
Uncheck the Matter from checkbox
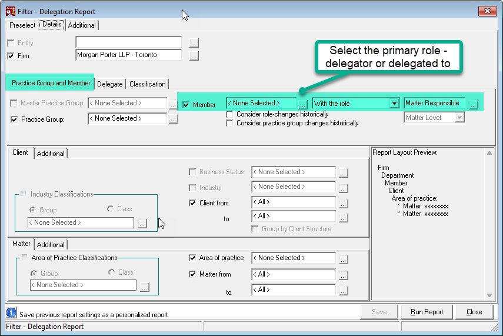click(x=192, y=274)
